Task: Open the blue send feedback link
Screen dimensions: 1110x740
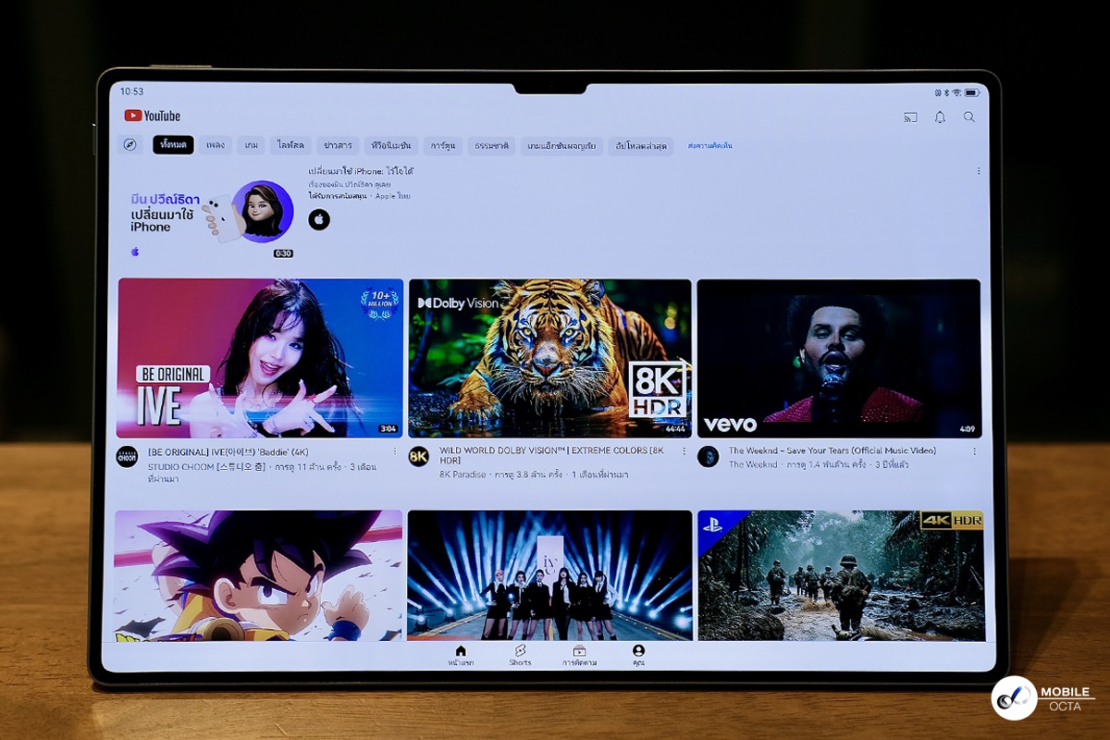Action: (710, 146)
